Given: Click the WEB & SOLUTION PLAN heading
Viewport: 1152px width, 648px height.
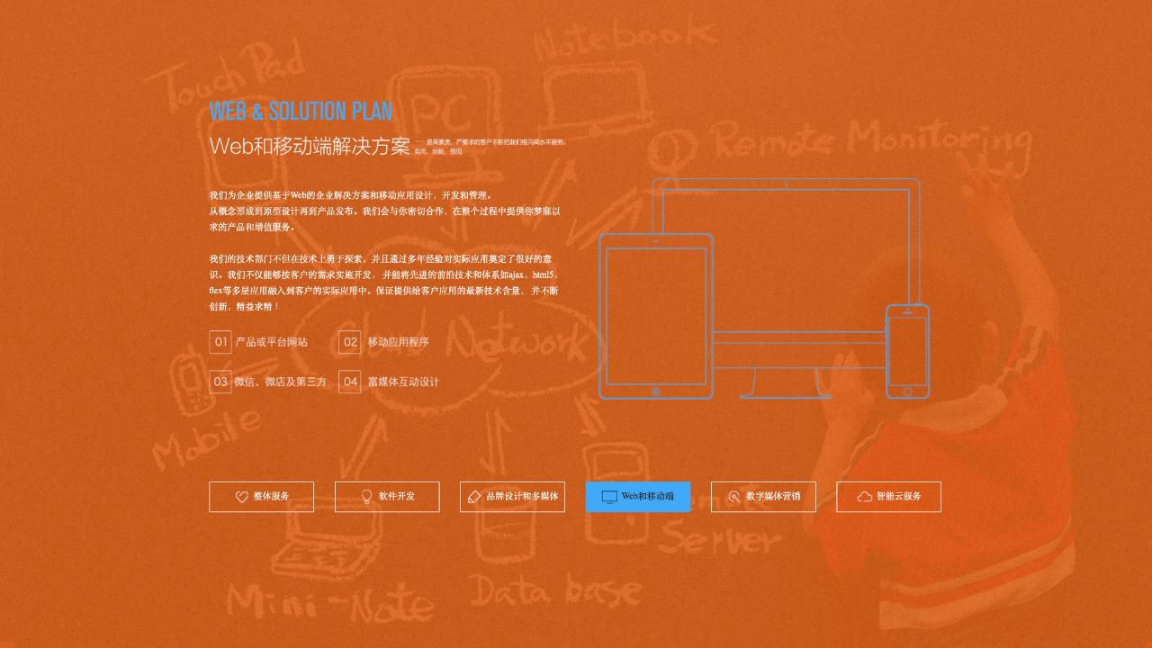Looking at the screenshot, I should [x=301, y=112].
